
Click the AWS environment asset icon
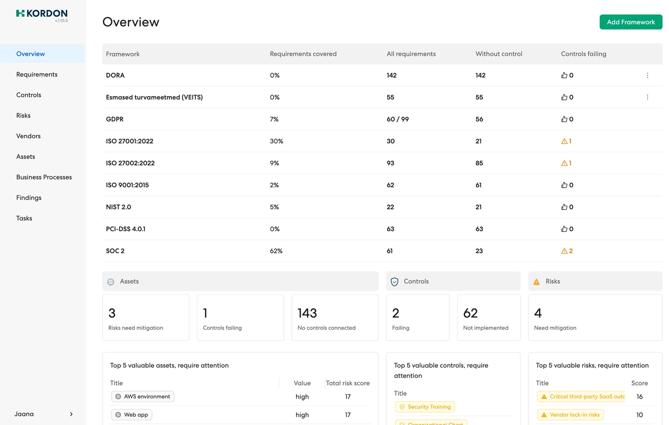click(118, 397)
